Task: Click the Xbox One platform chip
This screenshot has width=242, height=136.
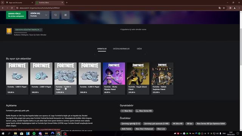Action: coord(127,111)
